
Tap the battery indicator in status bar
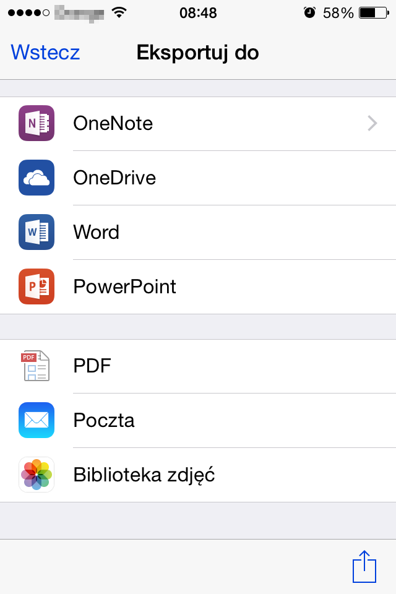pyautogui.click(x=374, y=13)
